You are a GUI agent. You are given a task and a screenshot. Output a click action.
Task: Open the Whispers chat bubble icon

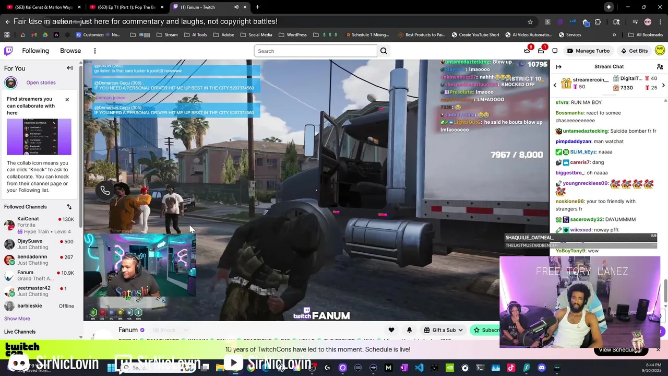tap(555, 51)
